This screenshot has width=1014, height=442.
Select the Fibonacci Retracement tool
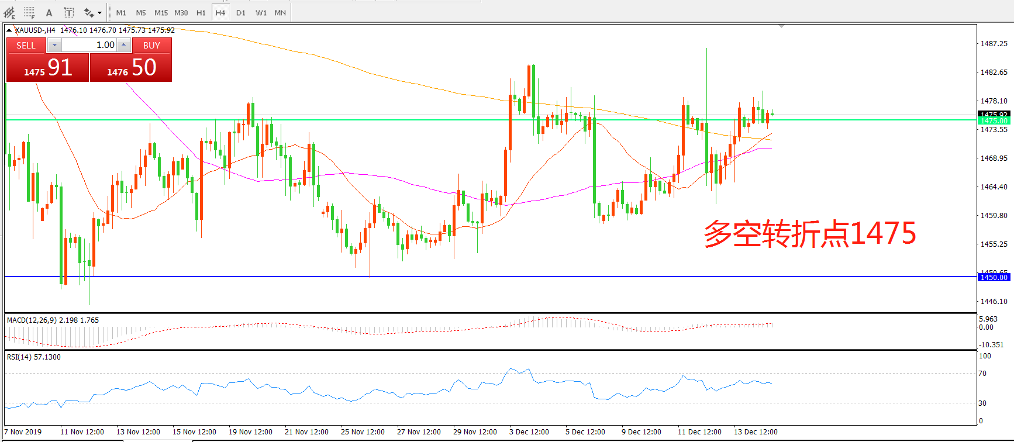29,12
